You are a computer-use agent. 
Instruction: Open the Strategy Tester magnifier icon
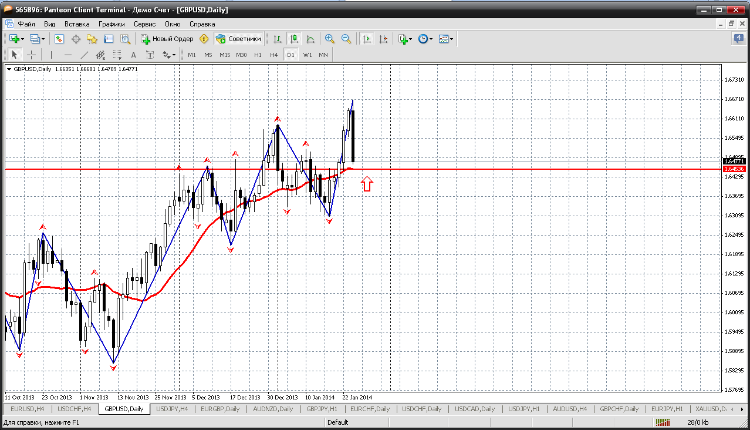pos(125,39)
